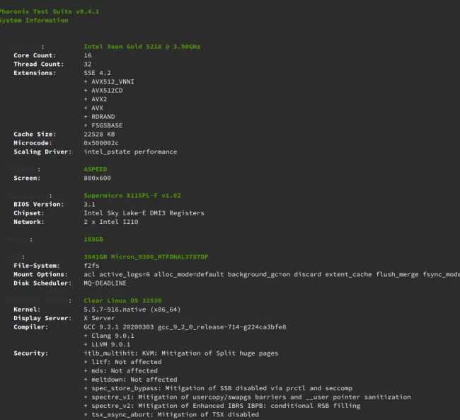Click the '+ AVX512_VNNI' extension line
460x420 pixels.
click(109, 81)
